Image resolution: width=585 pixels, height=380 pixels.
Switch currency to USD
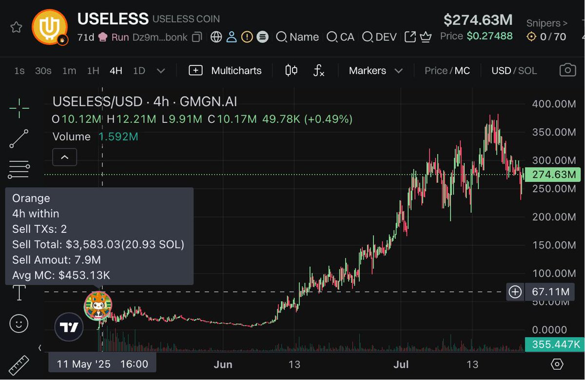tap(501, 71)
